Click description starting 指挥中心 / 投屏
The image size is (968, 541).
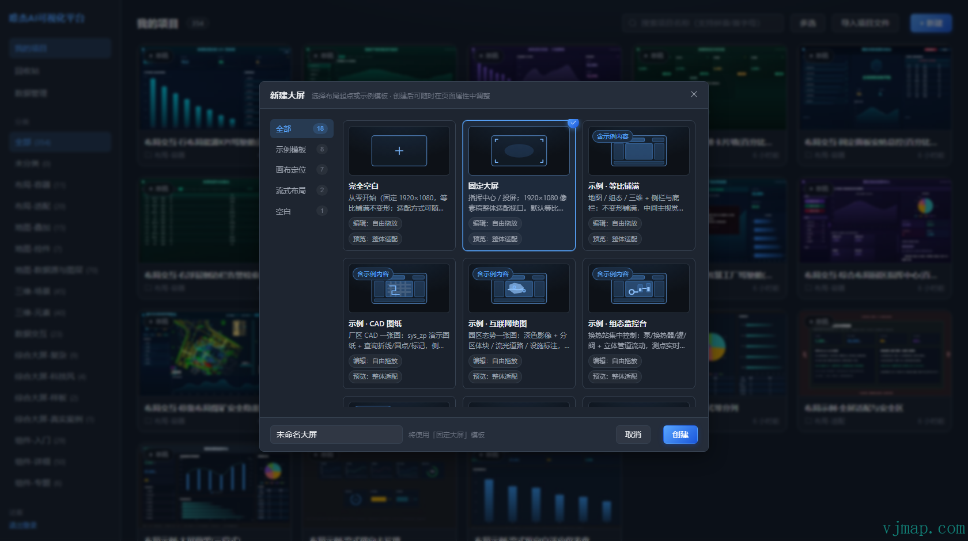click(518, 203)
